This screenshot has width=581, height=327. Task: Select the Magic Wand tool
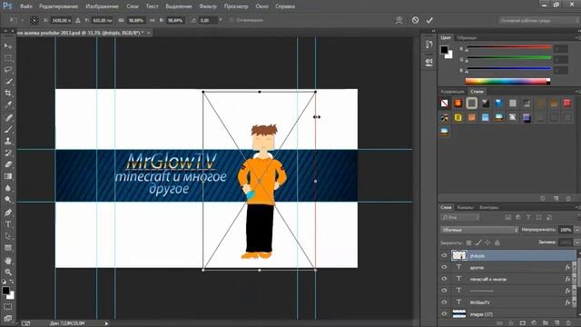[x=8, y=81]
